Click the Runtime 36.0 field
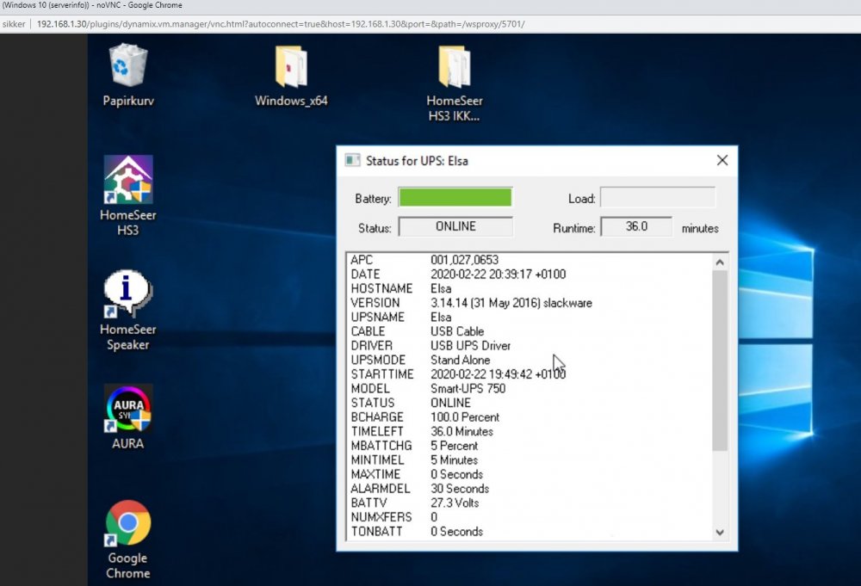This screenshot has width=861, height=586. [636, 226]
